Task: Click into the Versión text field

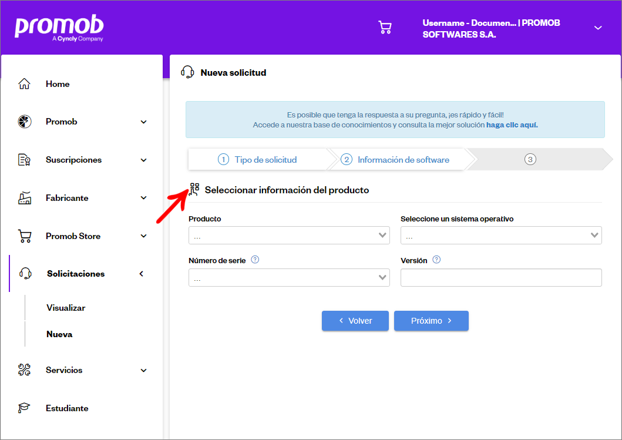Action: [501, 277]
